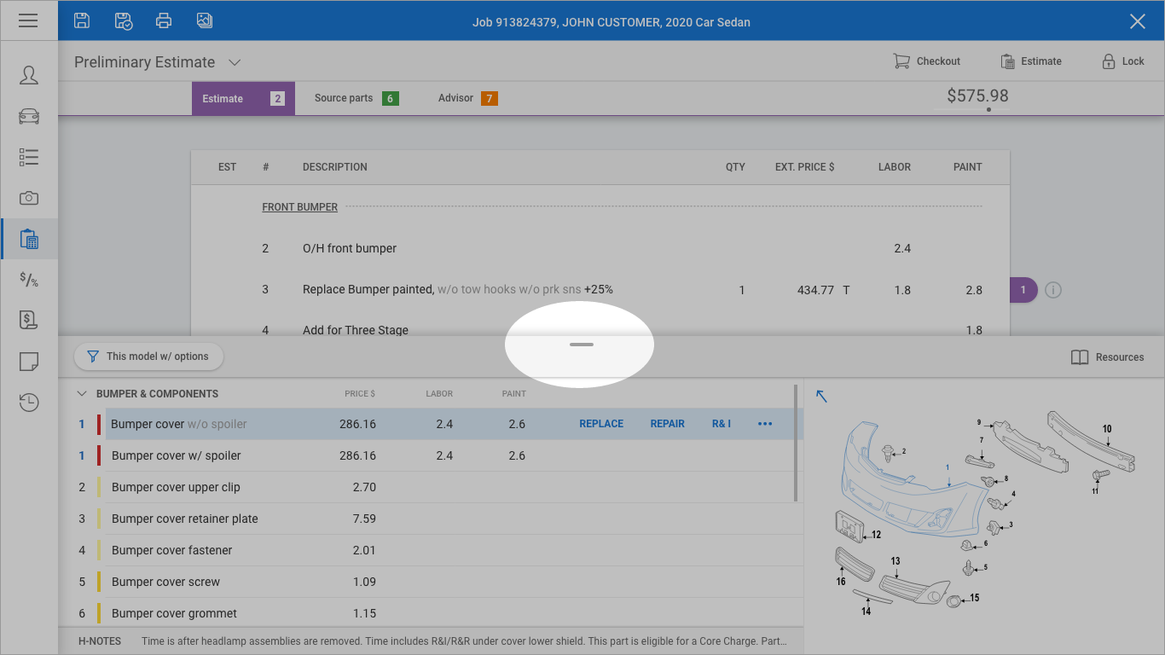1165x655 pixels.
Task: Open the camera photos sidebar icon
Action: pyautogui.click(x=29, y=198)
